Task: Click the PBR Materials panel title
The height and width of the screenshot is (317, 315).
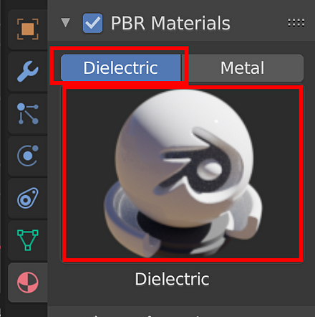Action: (x=170, y=23)
